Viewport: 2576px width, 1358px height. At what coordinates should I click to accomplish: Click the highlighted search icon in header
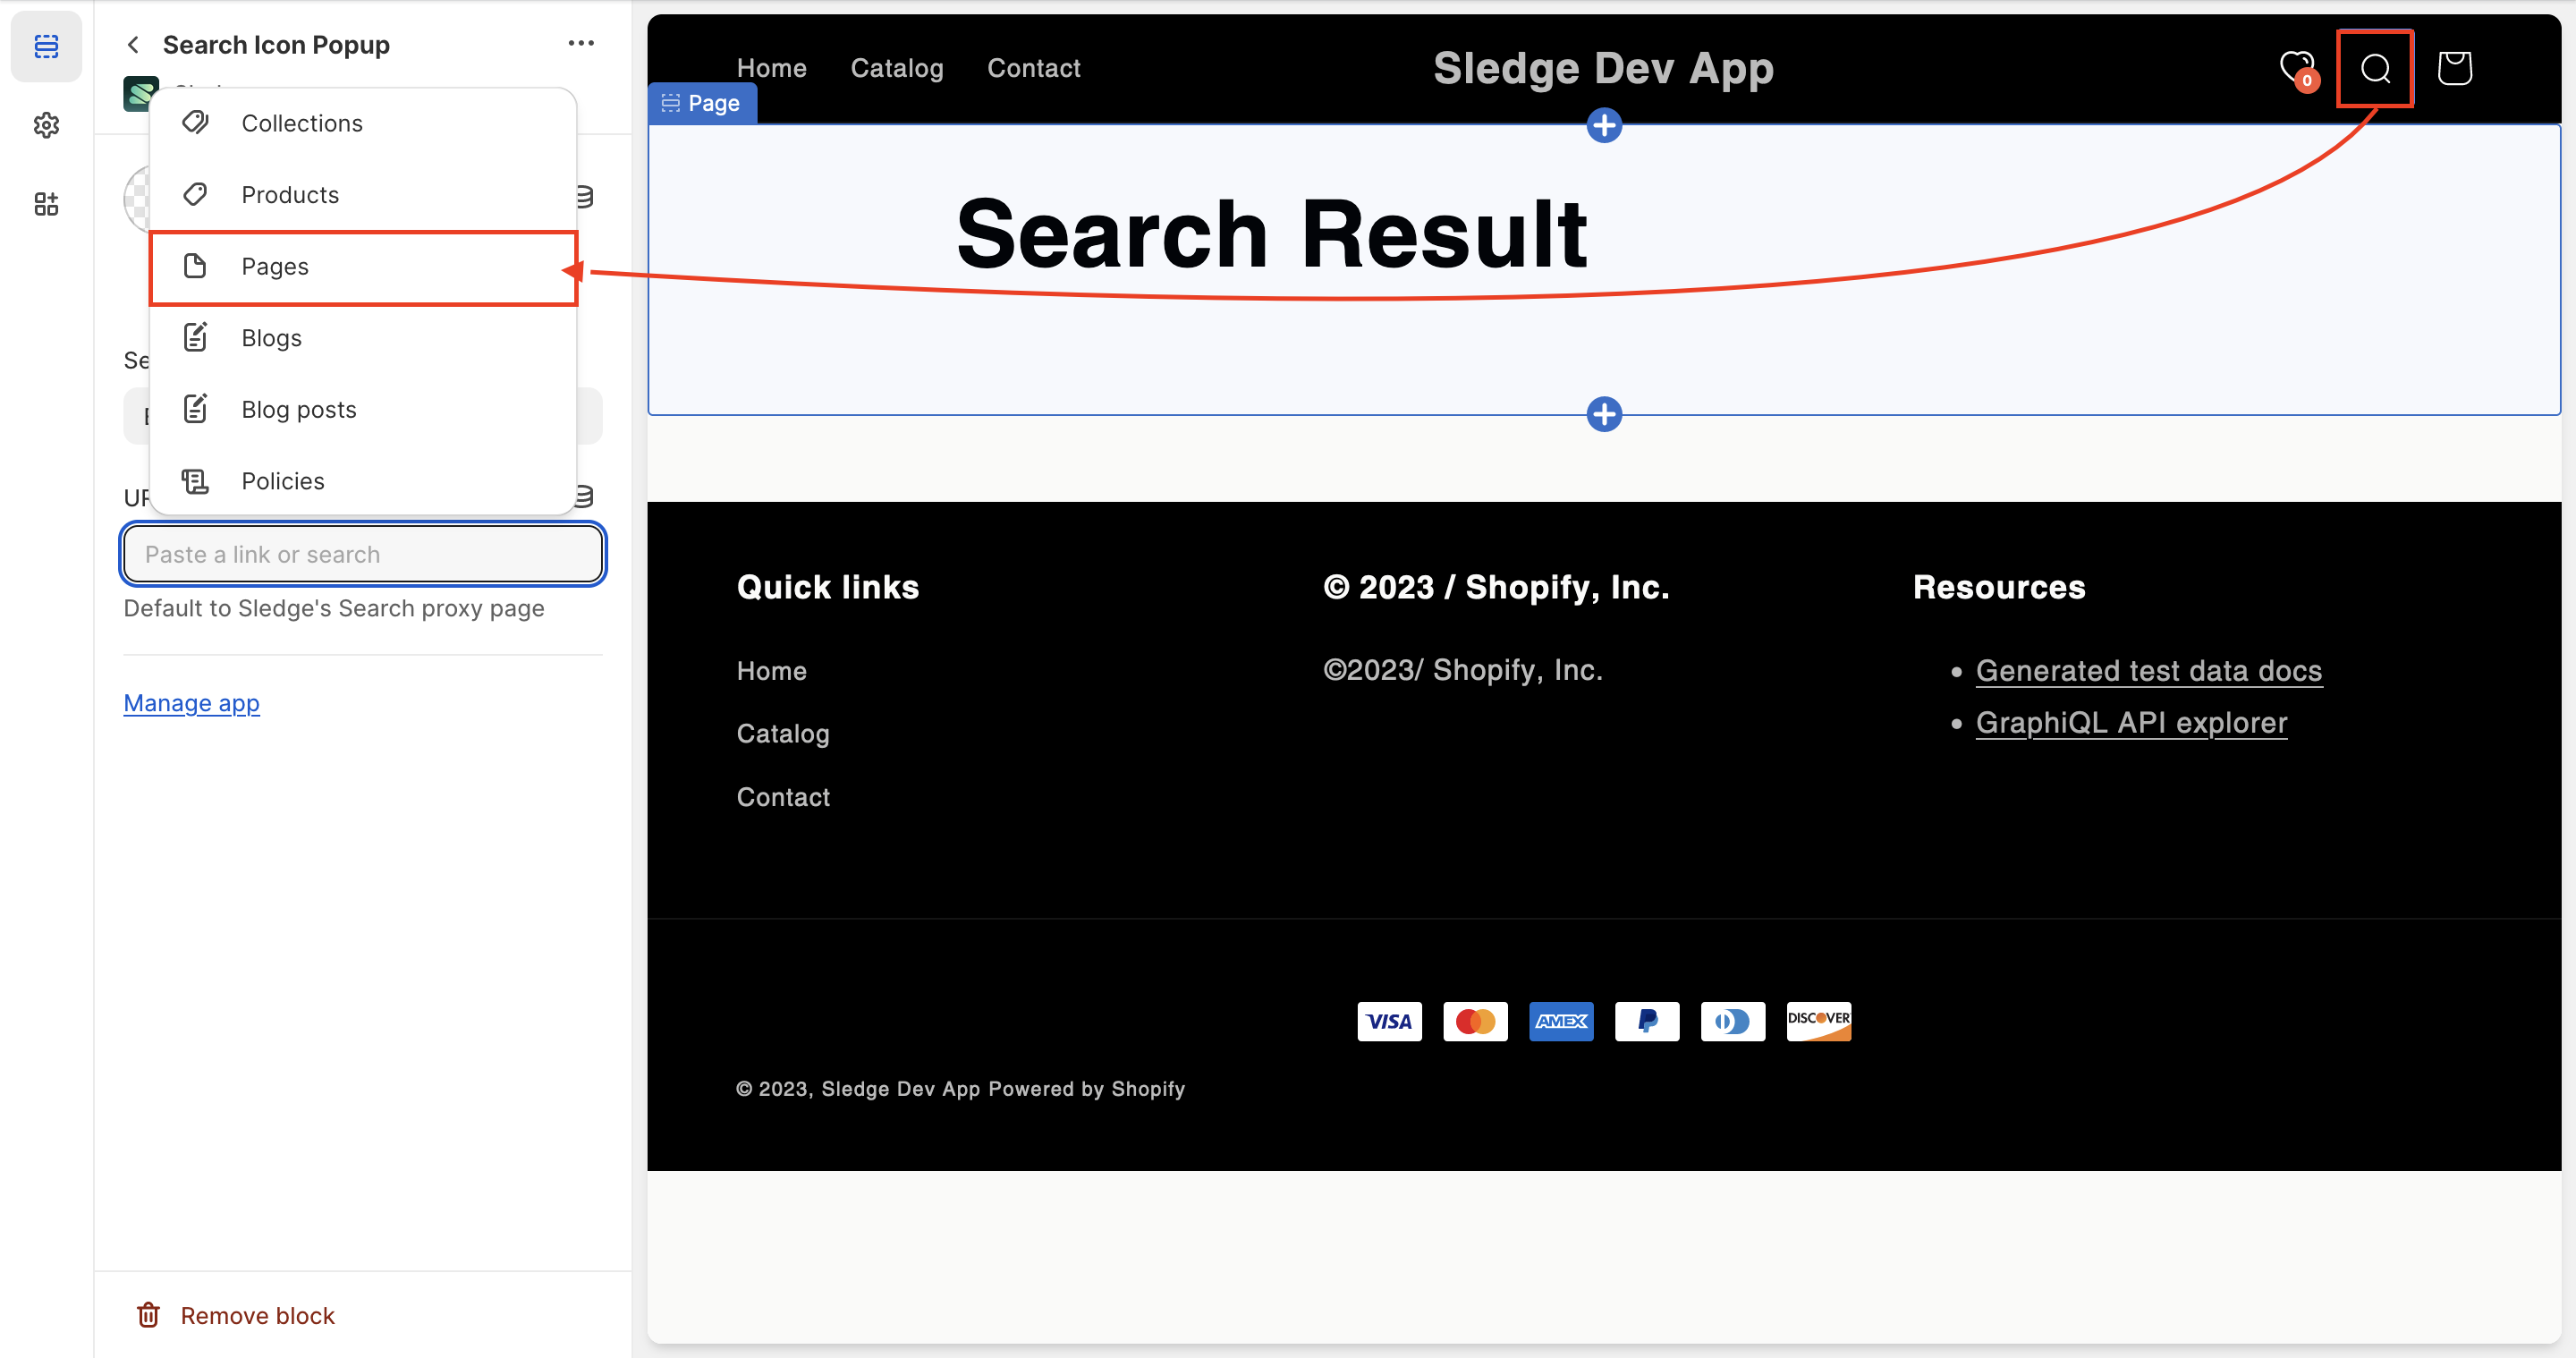point(2375,68)
